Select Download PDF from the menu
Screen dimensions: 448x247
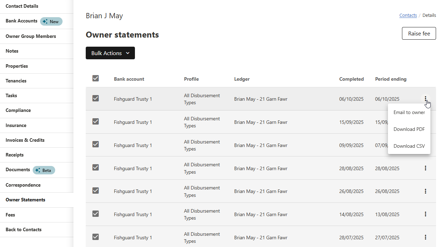(409, 129)
